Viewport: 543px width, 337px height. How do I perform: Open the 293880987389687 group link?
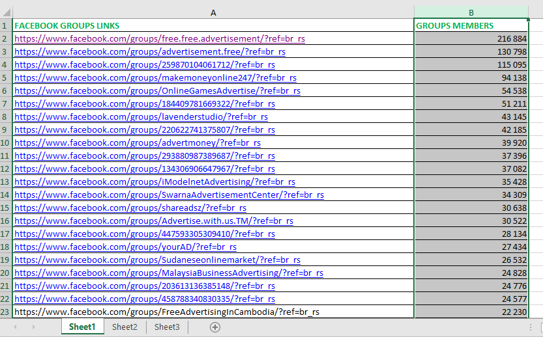tap(145, 156)
